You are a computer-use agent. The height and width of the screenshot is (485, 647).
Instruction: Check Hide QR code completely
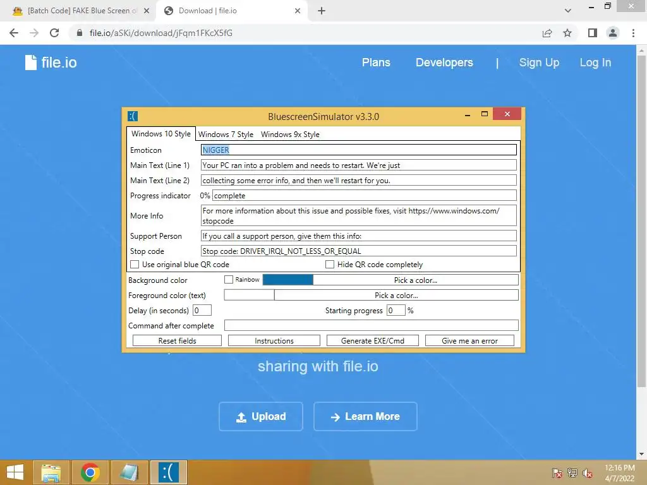pyautogui.click(x=330, y=265)
